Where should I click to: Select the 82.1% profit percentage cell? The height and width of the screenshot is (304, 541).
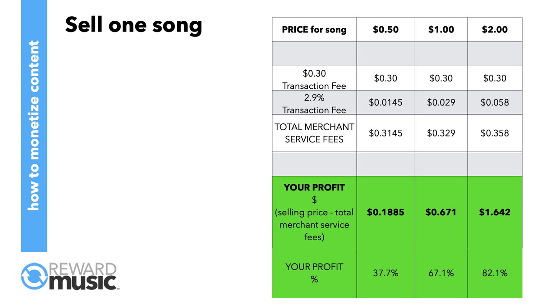pyautogui.click(x=495, y=273)
